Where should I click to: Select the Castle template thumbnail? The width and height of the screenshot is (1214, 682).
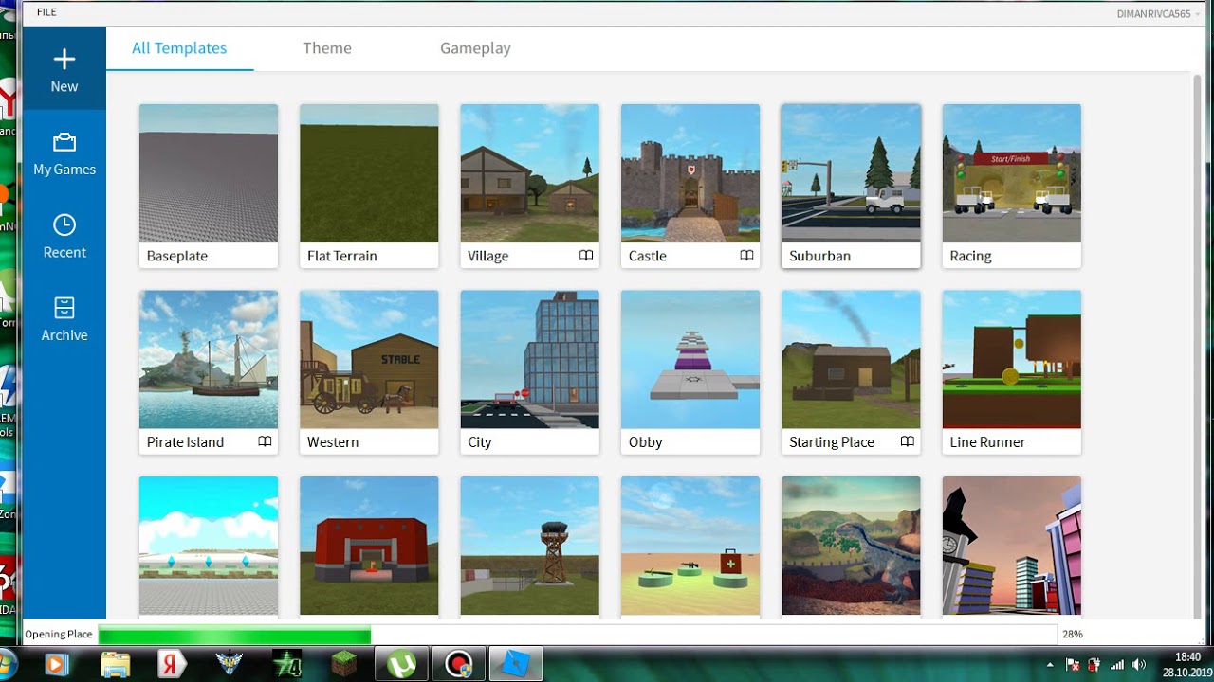[x=690, y=173]
